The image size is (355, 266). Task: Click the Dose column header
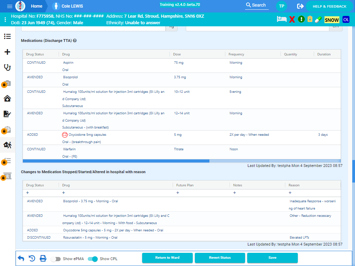(x=177, y=54)
